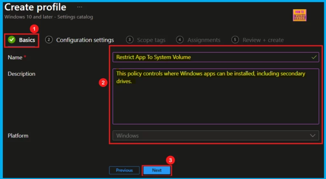Select the Basics step tab

pos(22,40)
